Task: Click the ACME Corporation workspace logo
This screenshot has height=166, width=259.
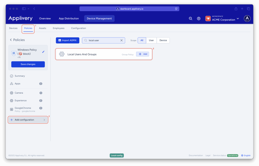Action: pyautogui.click(x=208, y=18)
